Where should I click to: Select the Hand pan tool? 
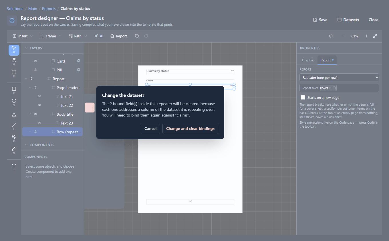pos(14,62)
